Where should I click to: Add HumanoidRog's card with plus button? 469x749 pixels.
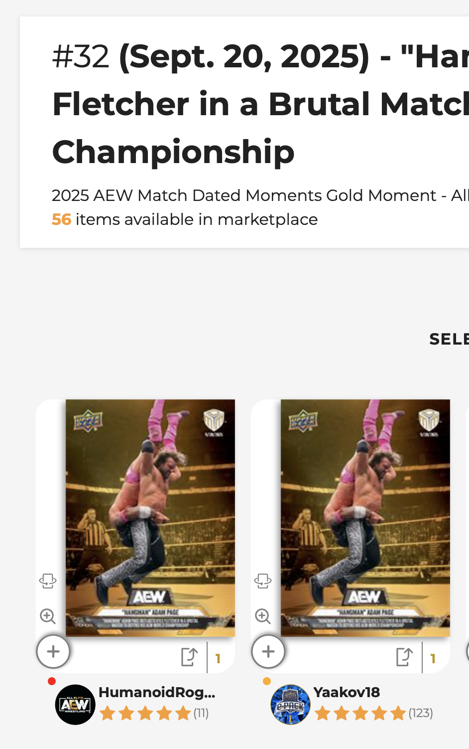pyautogui.click(x=53, y=651)
